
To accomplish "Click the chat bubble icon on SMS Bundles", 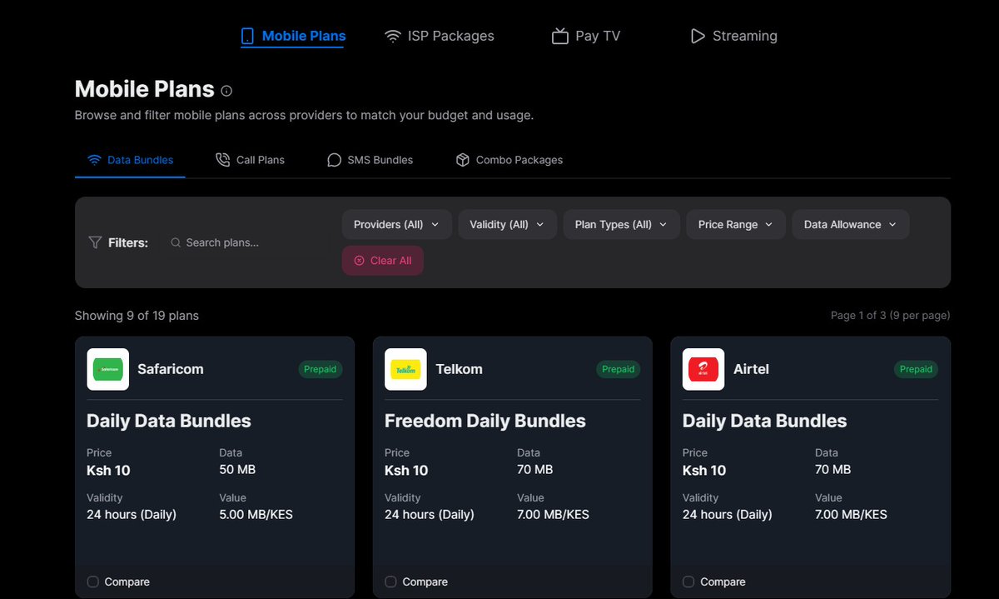I will tap(334, 160).
